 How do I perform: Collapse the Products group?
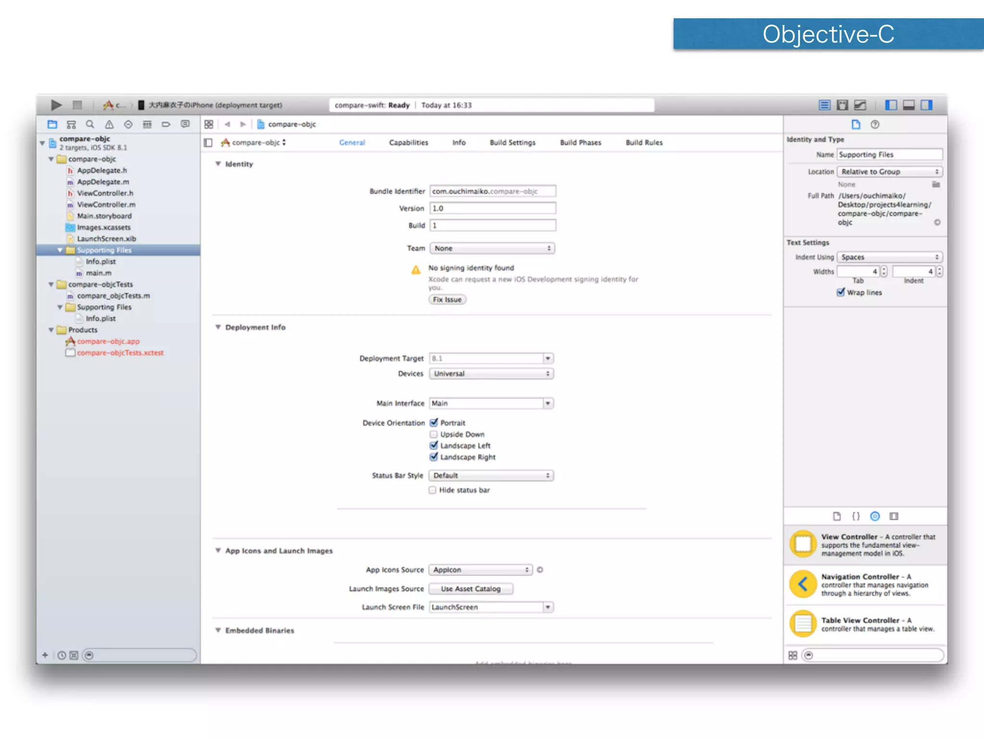point(51,330)
